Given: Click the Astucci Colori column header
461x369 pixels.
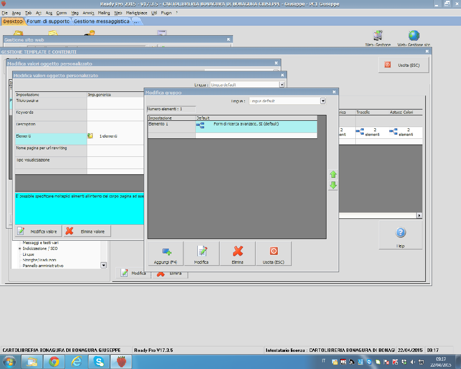Looking at the screenshot, I should point(401,112).
